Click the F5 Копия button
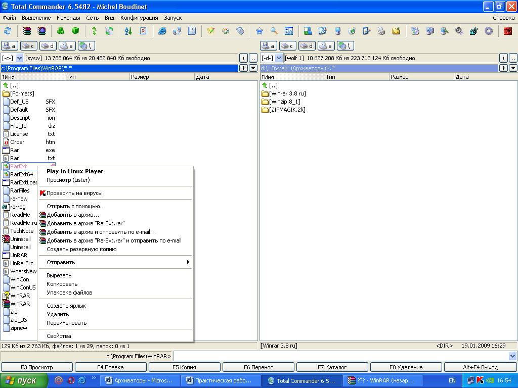 [x=184, y=367]
